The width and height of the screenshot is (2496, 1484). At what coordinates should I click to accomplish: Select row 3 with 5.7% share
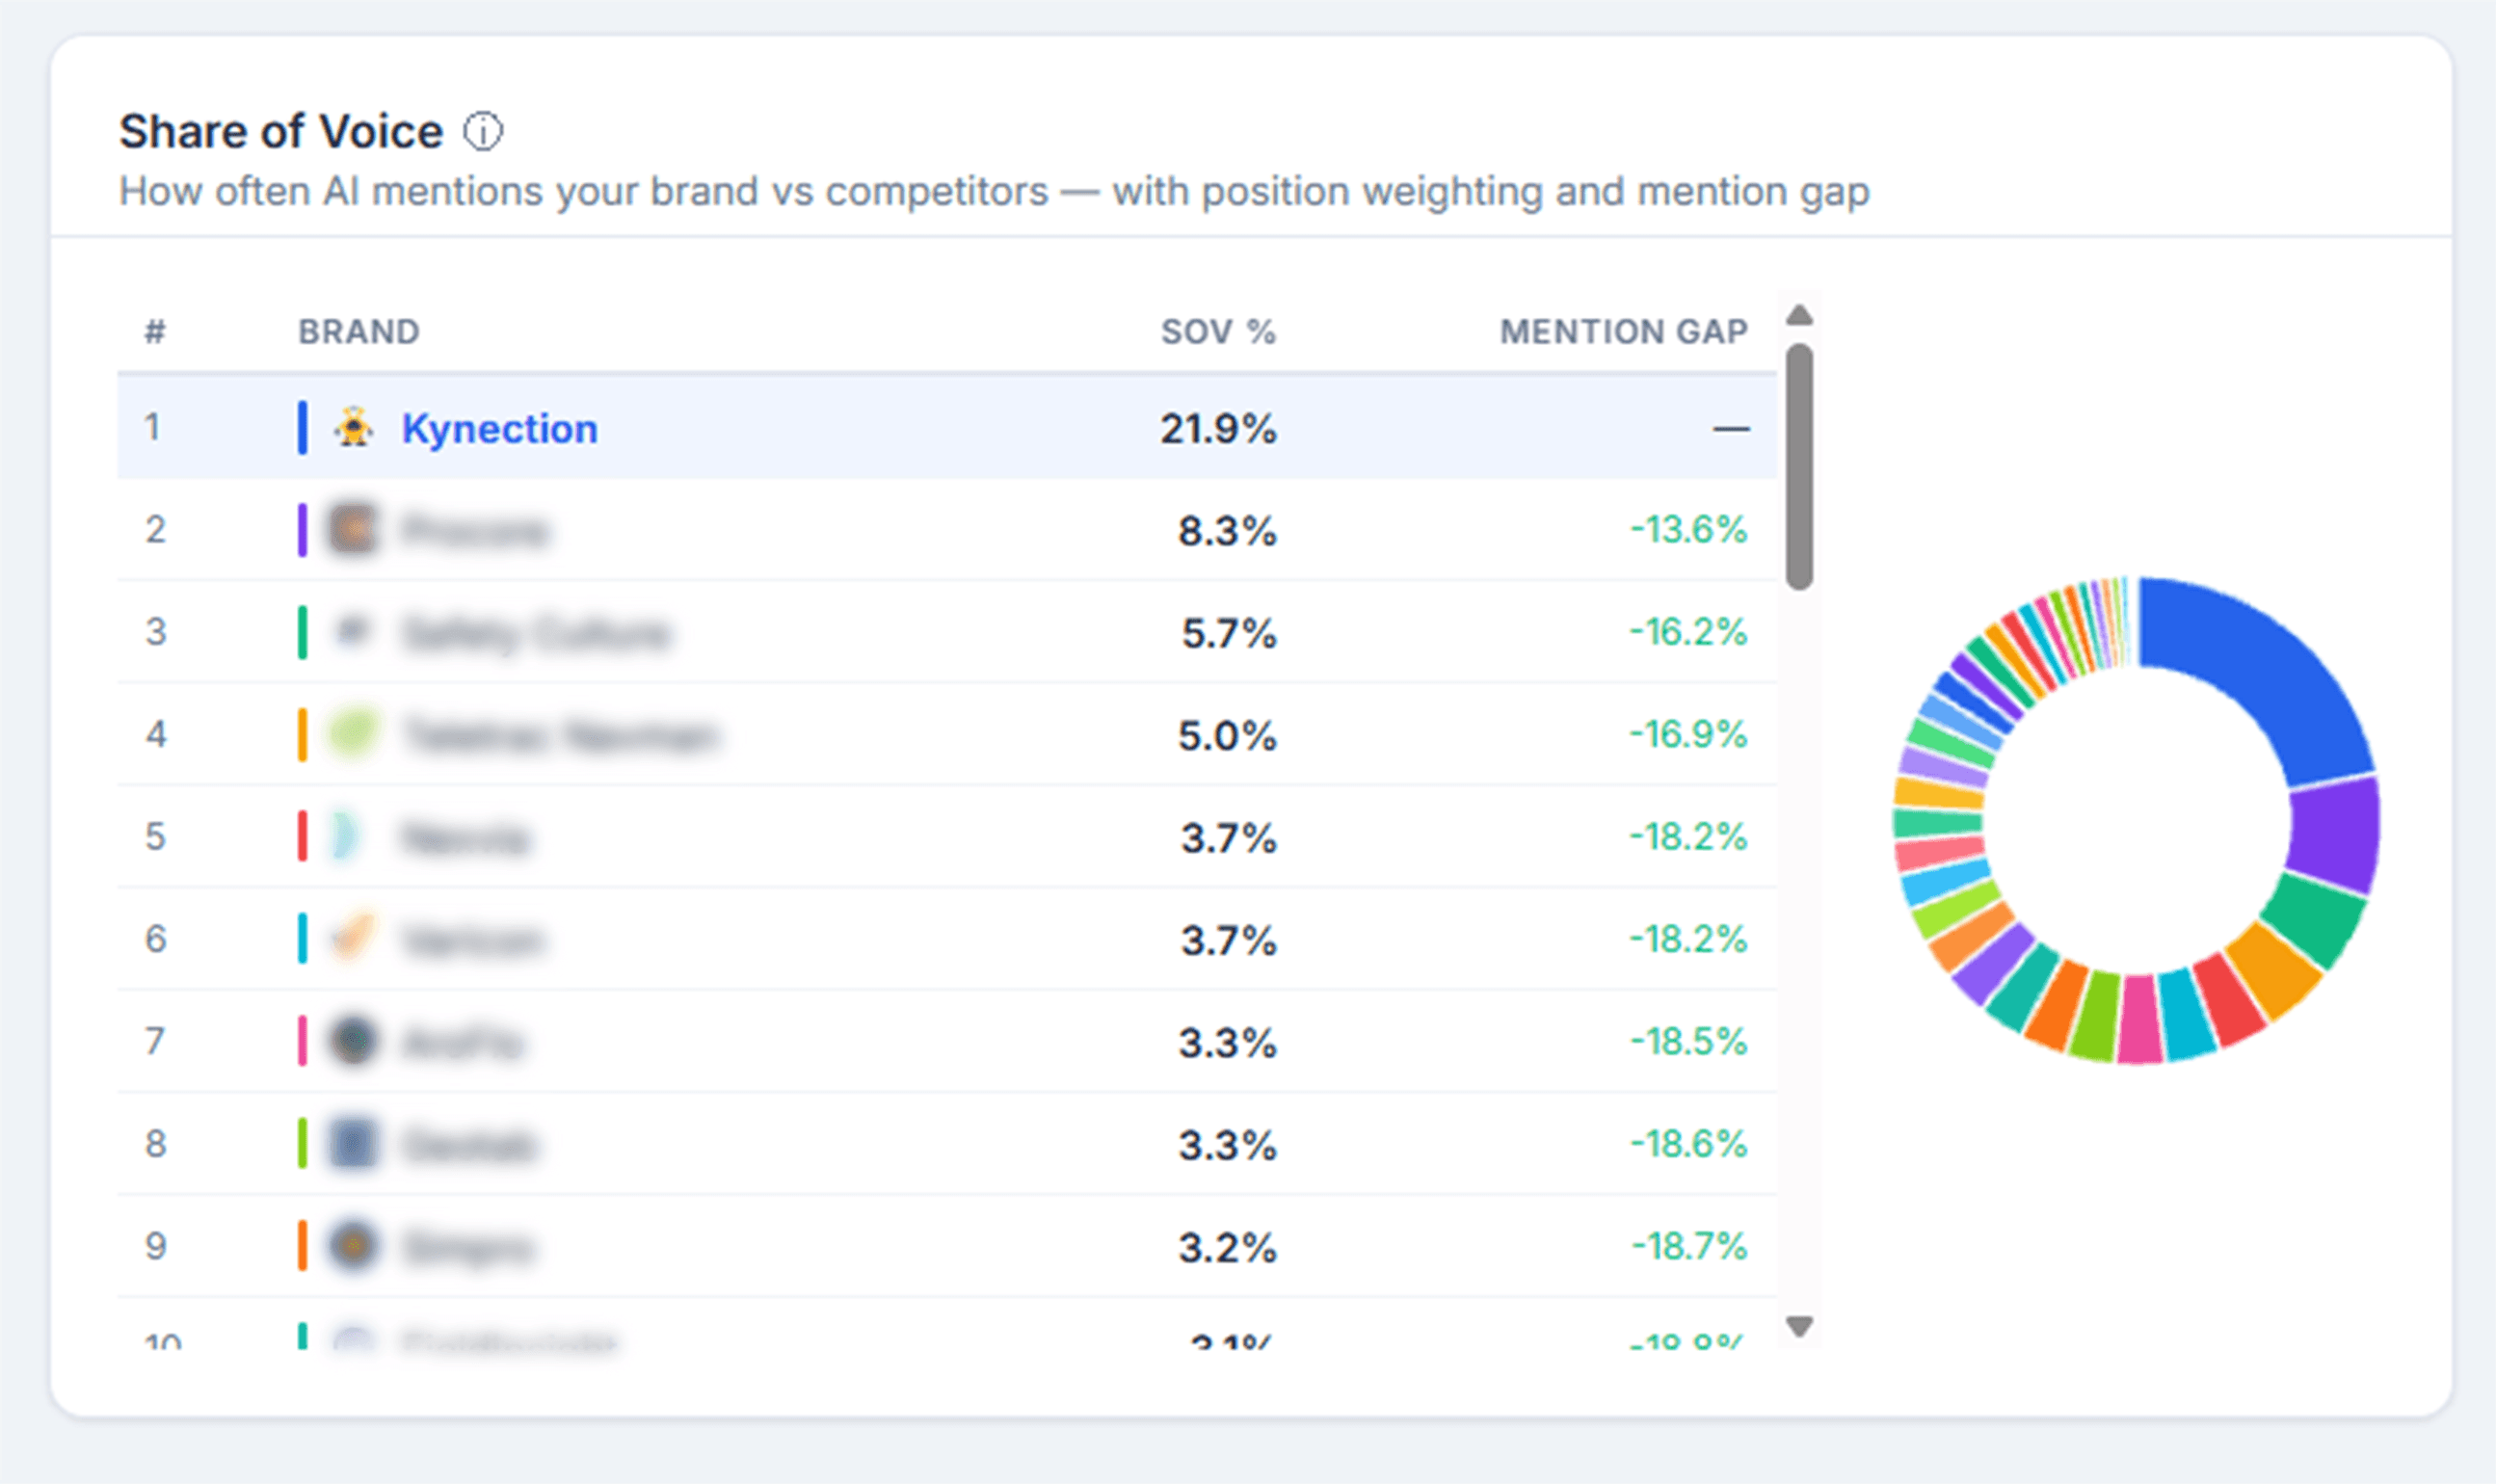click(x=947, y=633)
